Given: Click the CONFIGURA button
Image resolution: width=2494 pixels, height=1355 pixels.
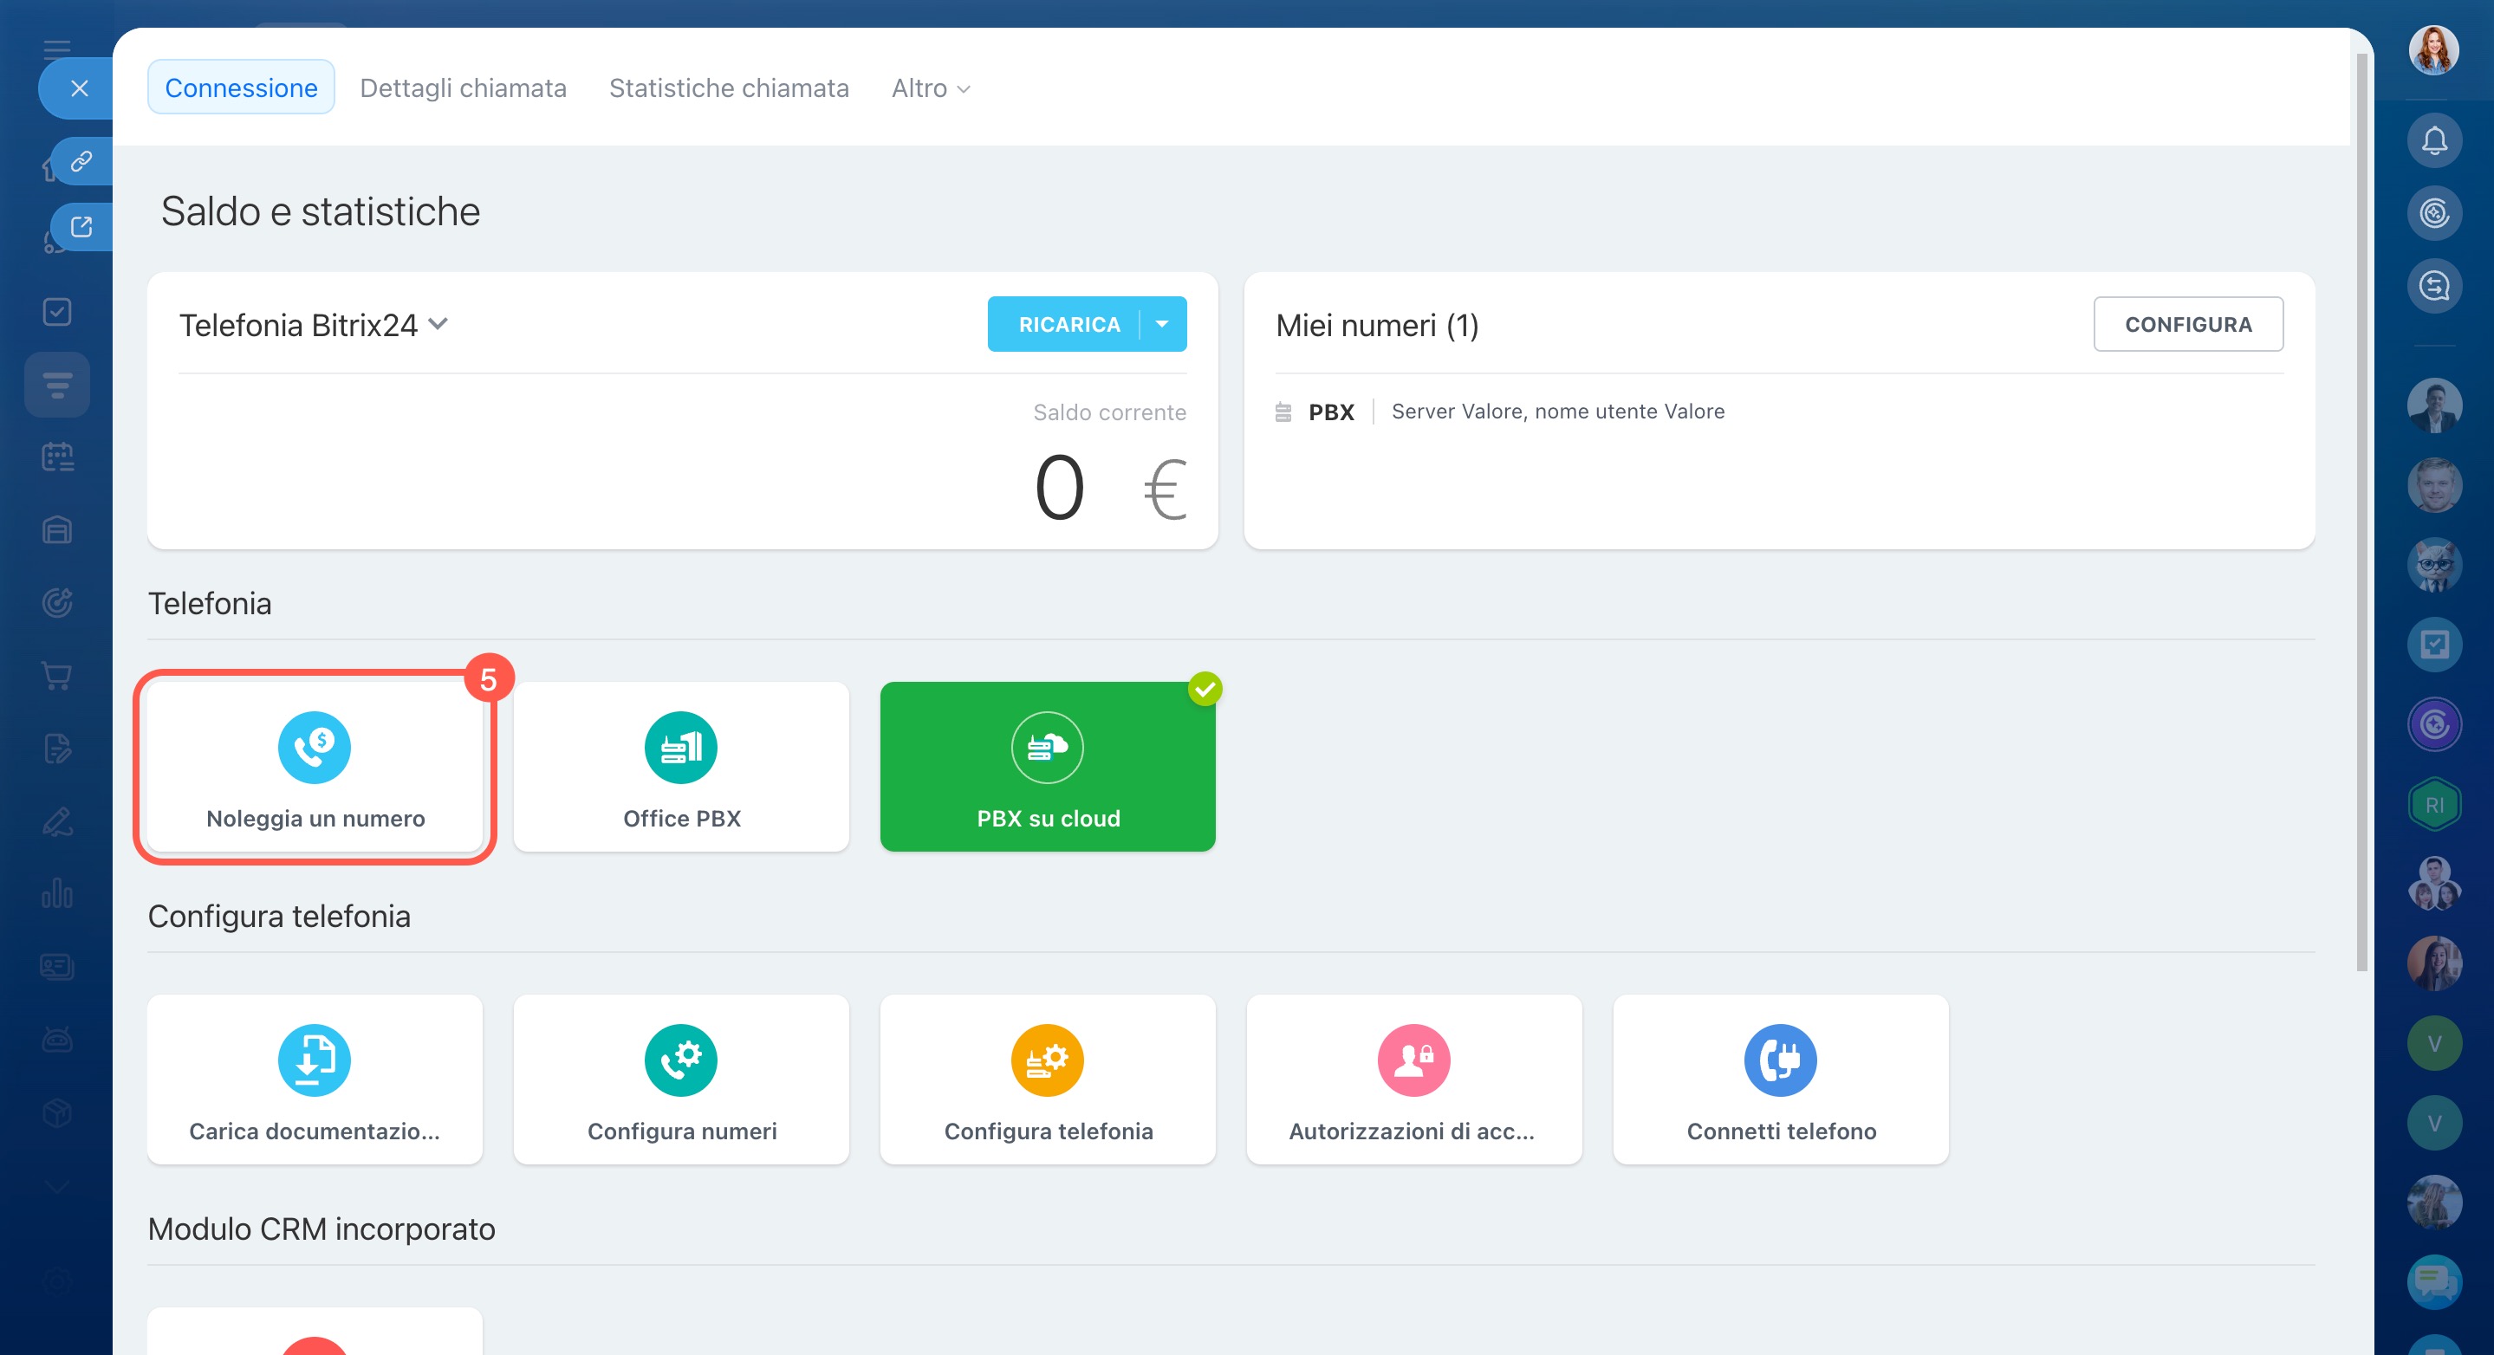Looking at the screenshot, I should pyautogui.click(x=2187, y=324).
